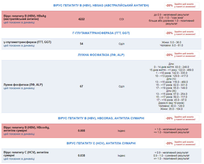Click 'Чоловіки: 8.0 - 61.0' reference range
The width and height of the screenshot is (204, 164).
(x=171, y=45)
